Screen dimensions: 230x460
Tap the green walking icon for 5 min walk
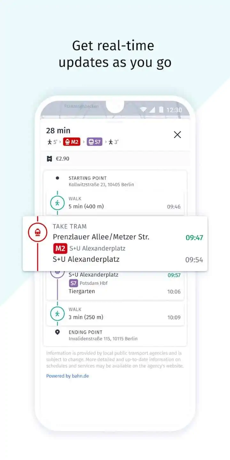coord(57,203)
